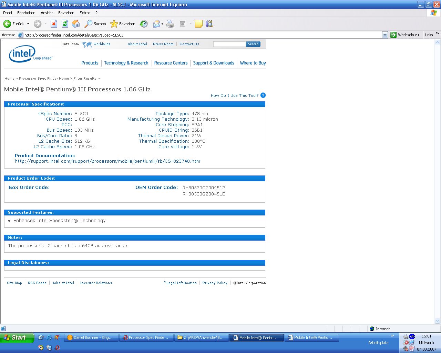Click Press Room link

coord(163,44)
